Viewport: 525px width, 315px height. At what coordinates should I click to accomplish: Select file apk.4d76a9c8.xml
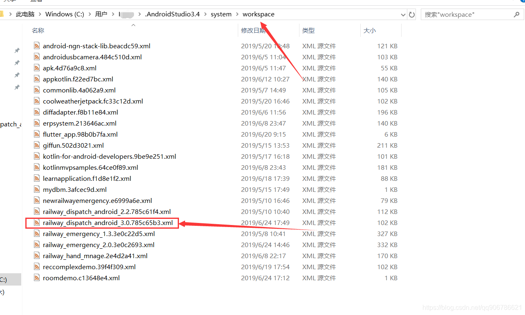click(x=69, y=68)
